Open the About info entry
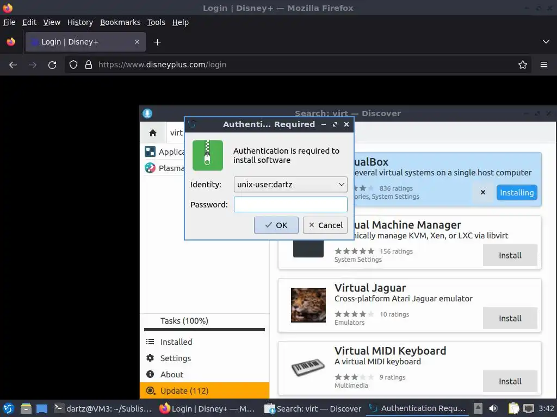This screenshot has width=557, height=417. (205, 375)
